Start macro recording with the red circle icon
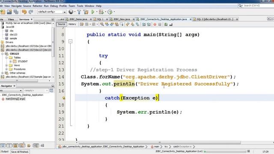The image size is (274, 154). click(155, 24)
